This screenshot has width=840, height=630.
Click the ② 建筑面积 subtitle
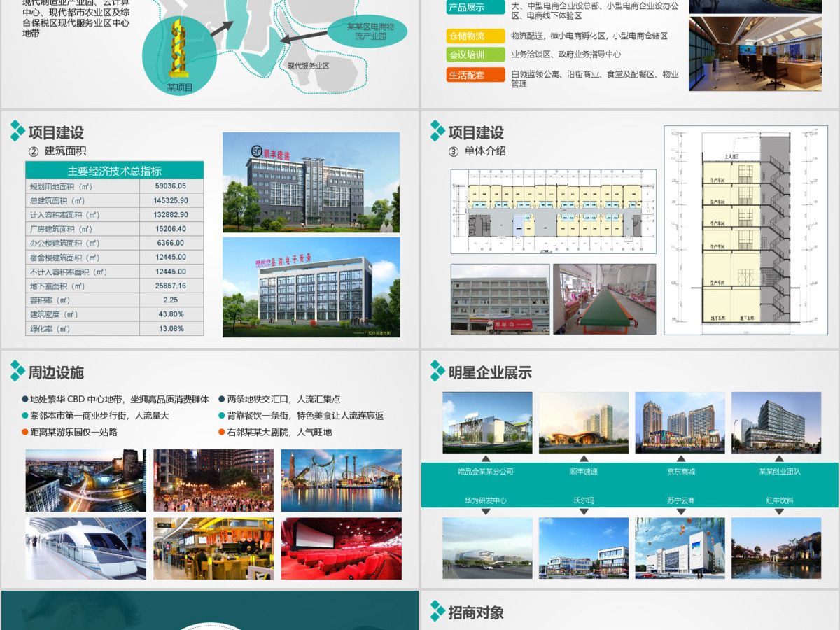pos(57,150)
